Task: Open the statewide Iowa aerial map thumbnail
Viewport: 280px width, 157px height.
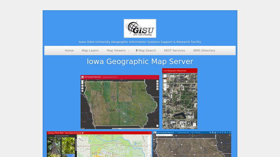Action: pos(120,102)
